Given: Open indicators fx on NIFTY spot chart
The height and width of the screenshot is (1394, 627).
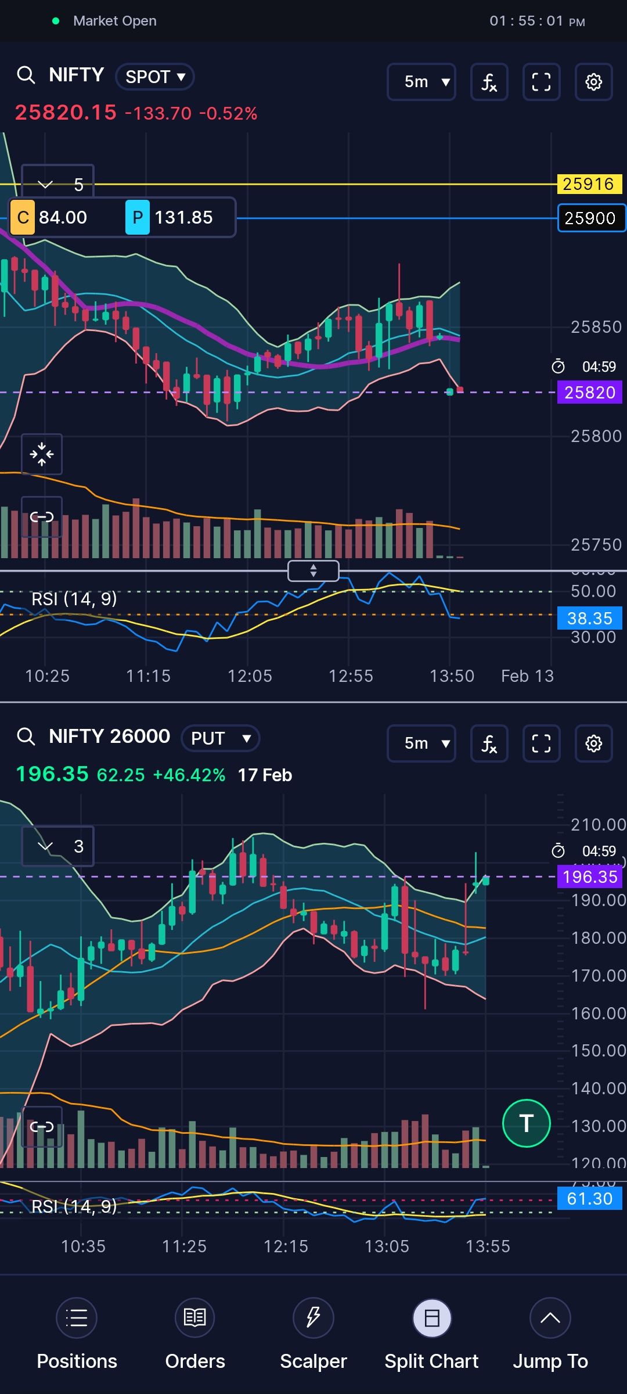Looking at the screenshot, I should tap(489, 82).
